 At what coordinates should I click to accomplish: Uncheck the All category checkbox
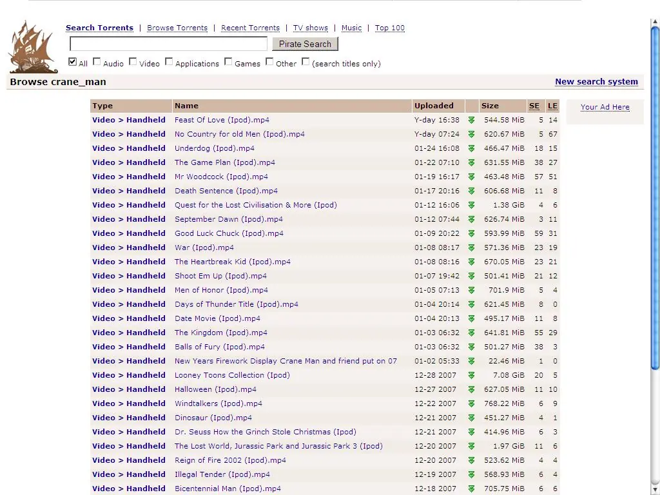pyautogui.click(x=72, y=62)
